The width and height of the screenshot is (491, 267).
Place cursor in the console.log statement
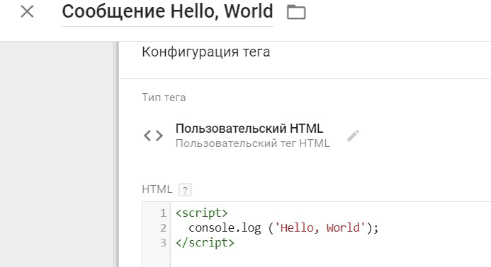tap(283, 227)
